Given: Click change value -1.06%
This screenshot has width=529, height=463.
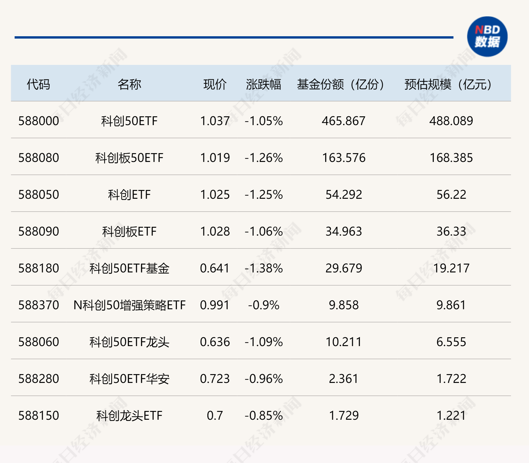Looking at the screenshot, I should click(264, 231).
